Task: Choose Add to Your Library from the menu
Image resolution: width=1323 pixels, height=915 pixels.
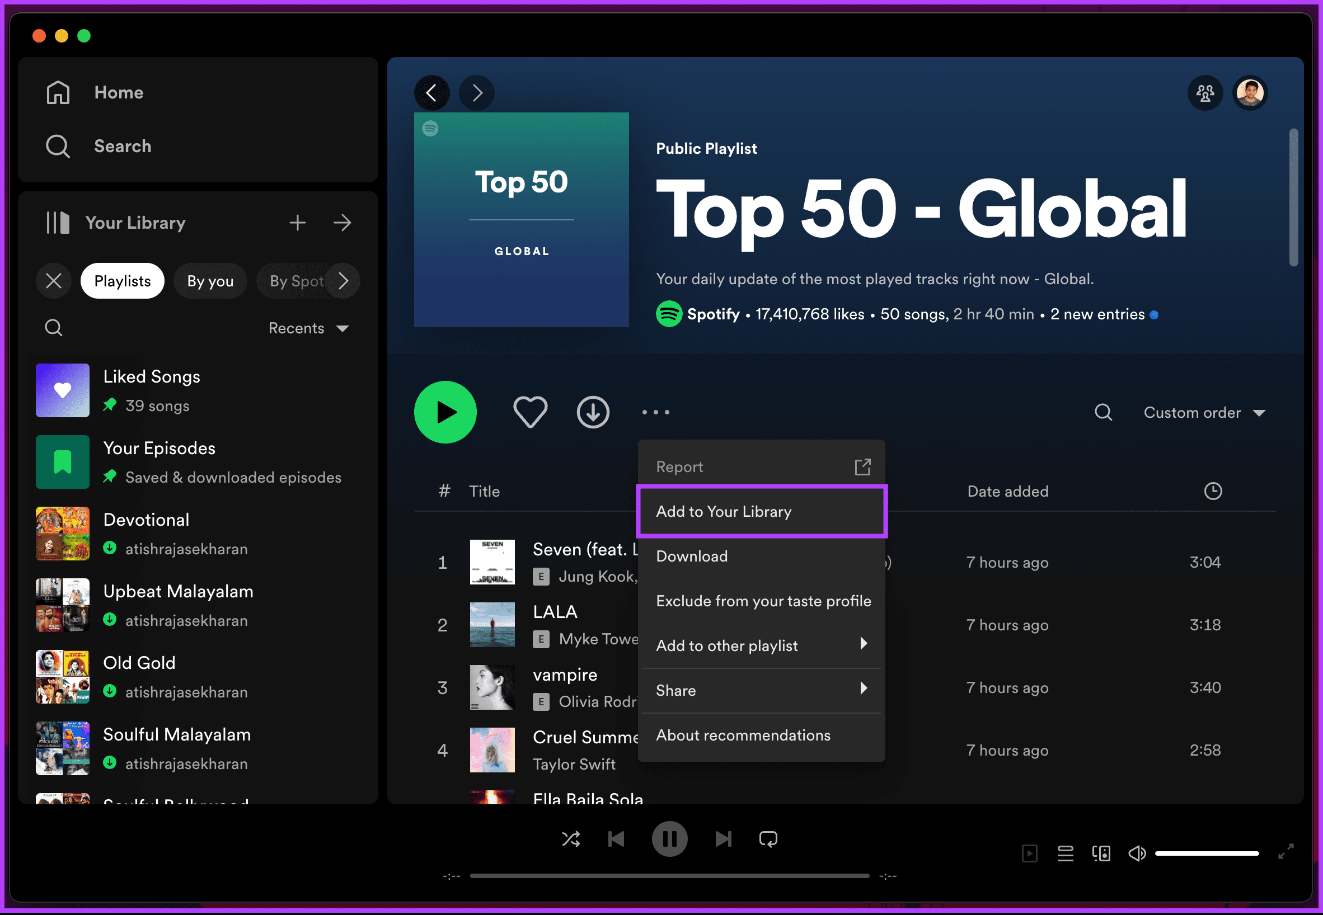Action: click(x=761, y=511)
